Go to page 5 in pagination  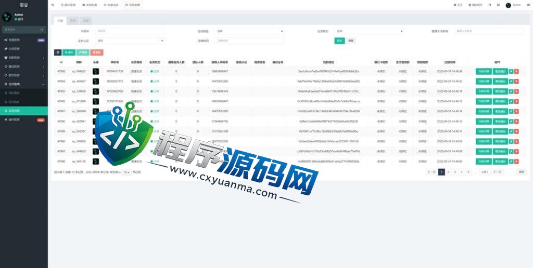click(x=468, y=172)
